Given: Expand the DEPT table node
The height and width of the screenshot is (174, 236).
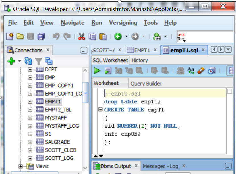Looking at the screenshot, I should point(30,69).
